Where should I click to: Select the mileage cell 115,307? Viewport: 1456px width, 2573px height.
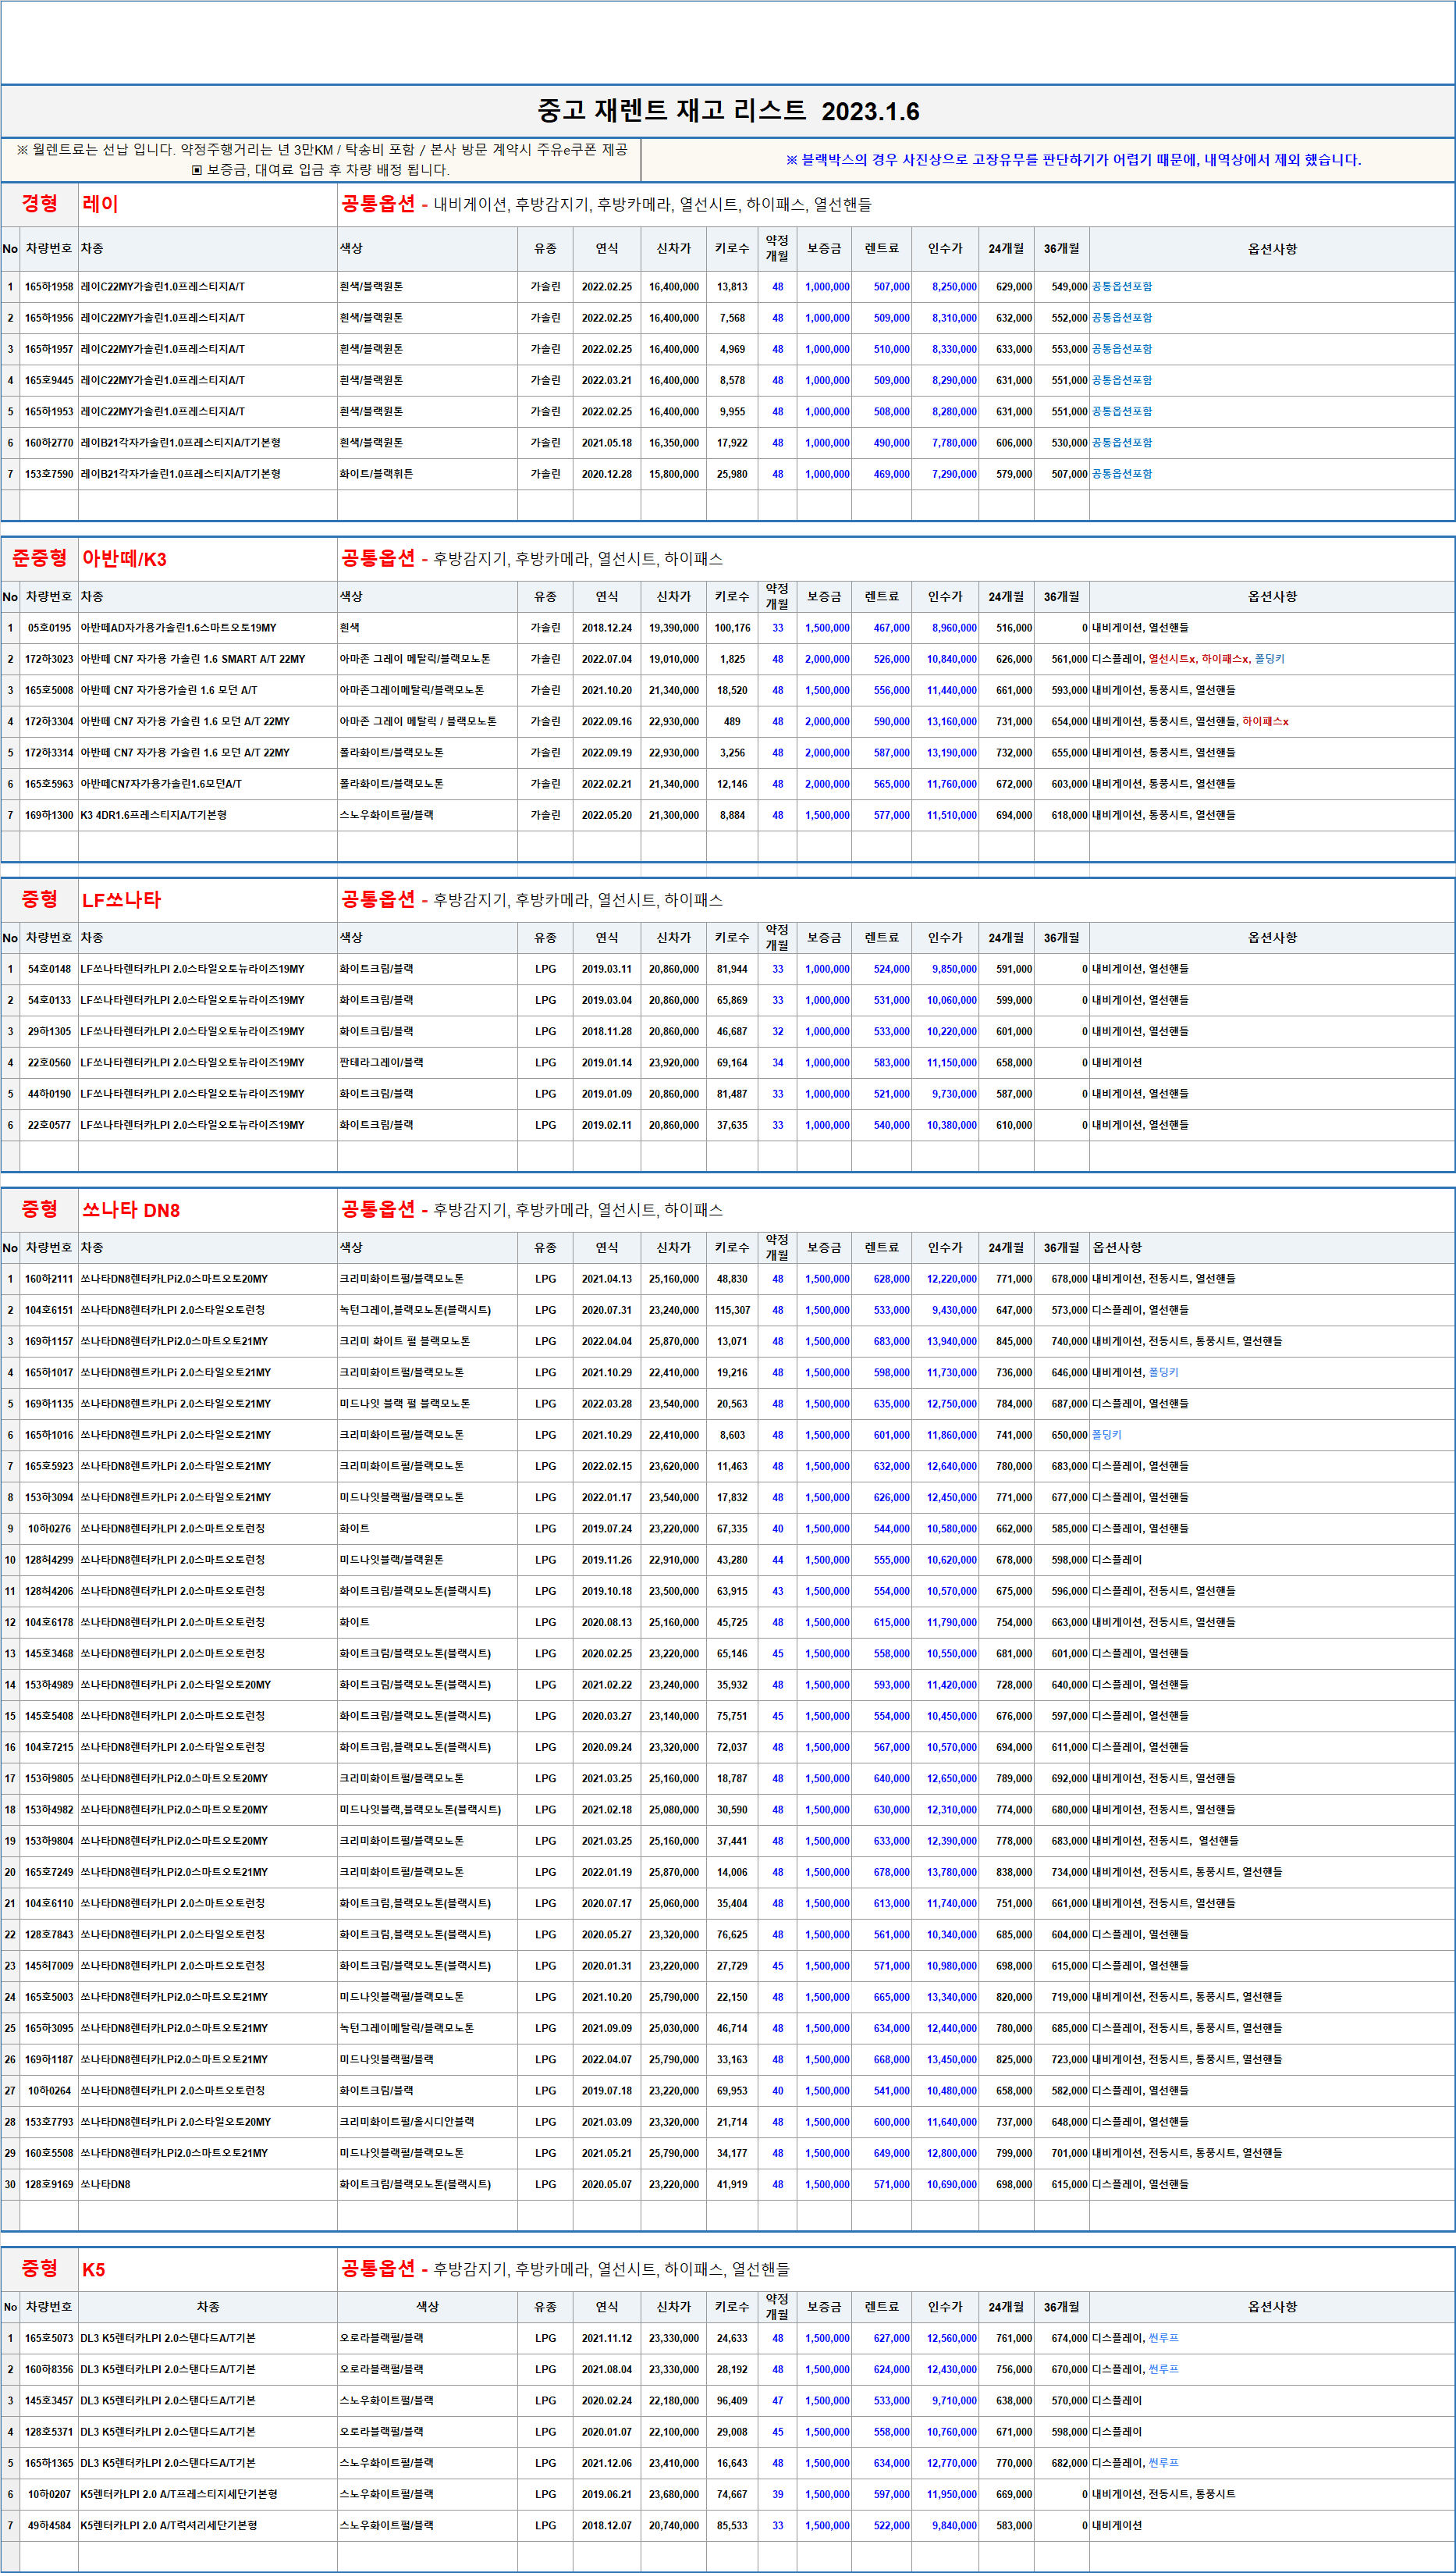(x=732, y=1311)
